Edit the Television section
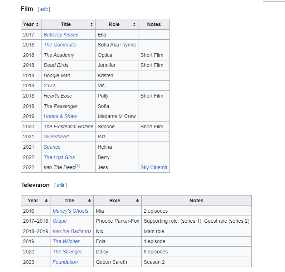The width and height of the screenshot is (285, 272). pyautogui.click(x=60, y=186)
